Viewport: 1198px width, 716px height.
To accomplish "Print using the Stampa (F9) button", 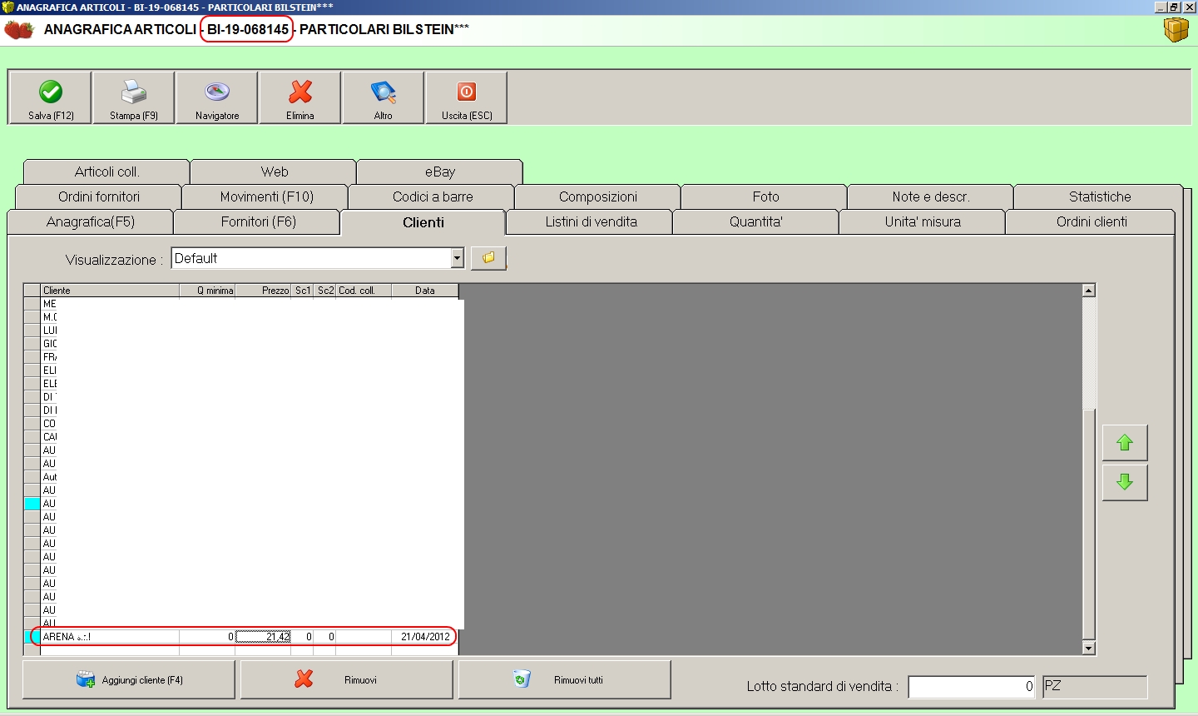I will coord(134,98).
